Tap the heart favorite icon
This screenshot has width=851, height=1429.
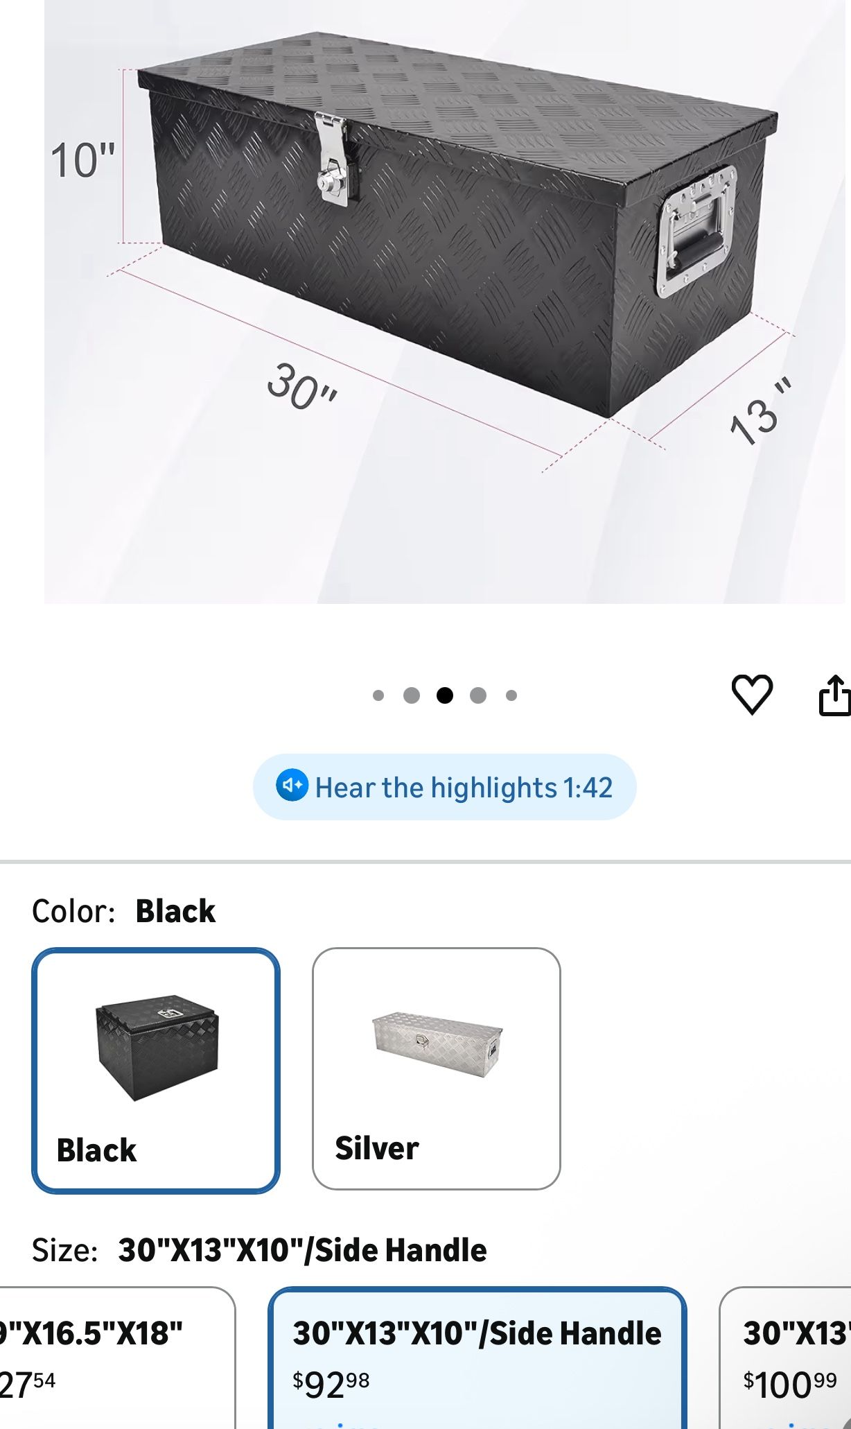[x=752, y=694]
